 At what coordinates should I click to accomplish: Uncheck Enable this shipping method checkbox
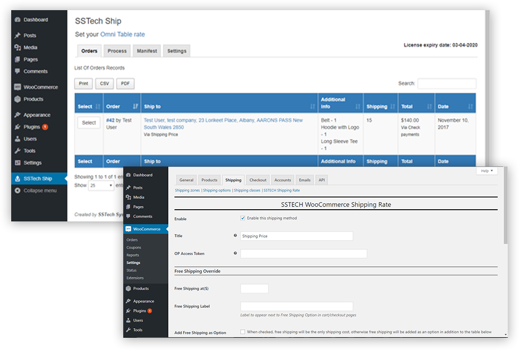[x=243, y=218]
